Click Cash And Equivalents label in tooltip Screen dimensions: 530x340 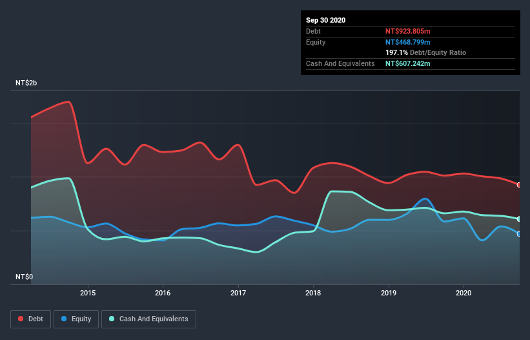(x=340, y=63)
